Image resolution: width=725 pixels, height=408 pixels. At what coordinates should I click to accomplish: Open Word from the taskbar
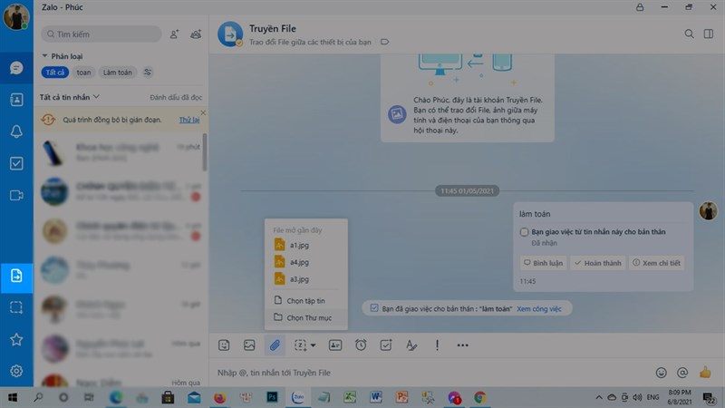click(375, 397)
